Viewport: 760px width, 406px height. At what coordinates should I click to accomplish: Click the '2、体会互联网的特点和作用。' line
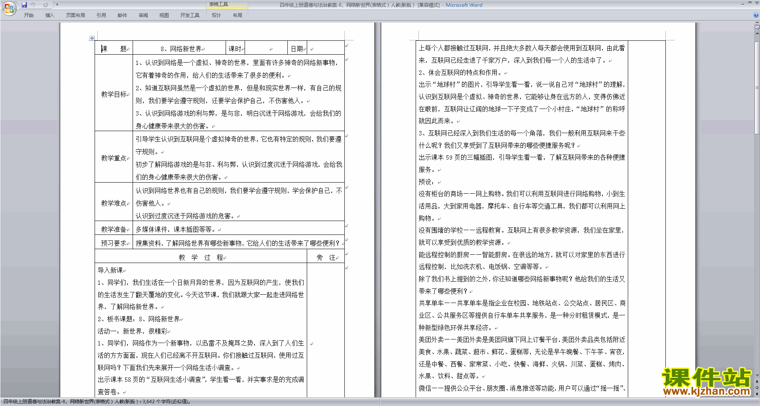[x=461, y=72]
